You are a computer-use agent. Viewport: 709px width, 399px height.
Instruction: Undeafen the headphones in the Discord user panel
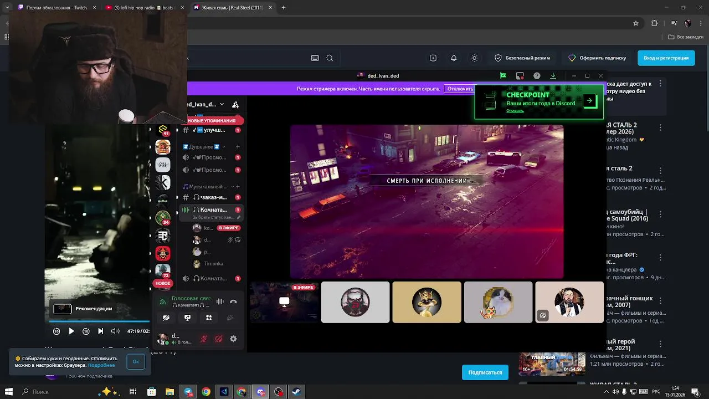tap(219, 339)
